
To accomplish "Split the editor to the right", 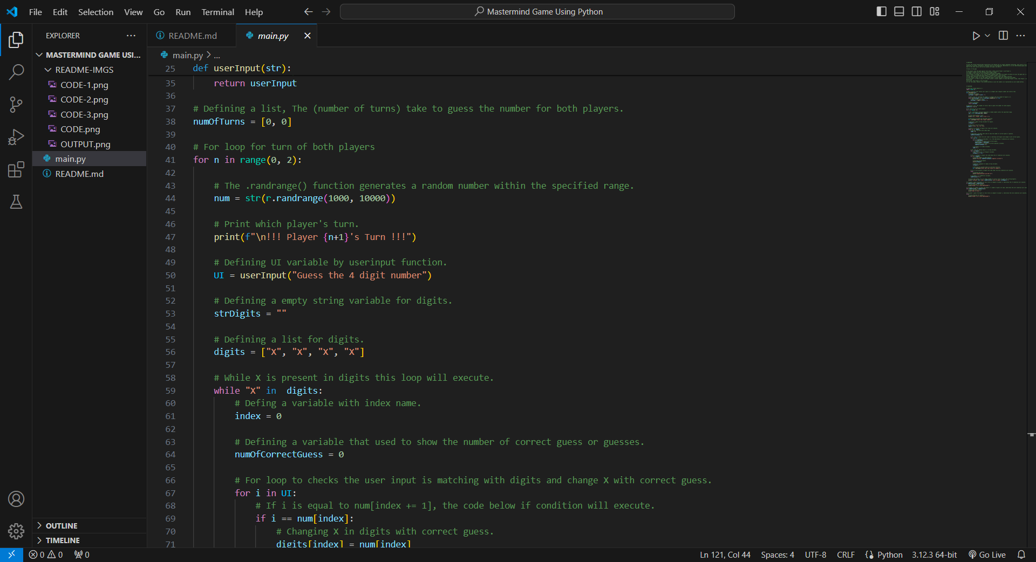I will (x=1003, y=36).
